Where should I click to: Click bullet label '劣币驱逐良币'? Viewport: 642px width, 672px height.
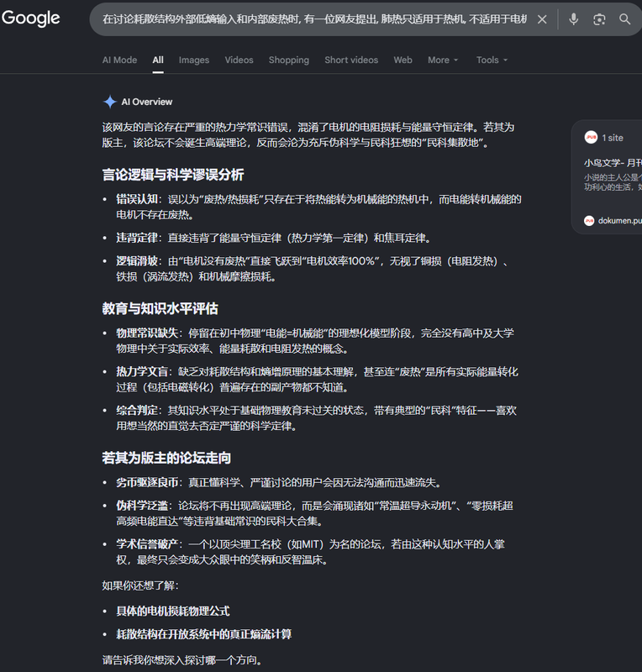147,482
